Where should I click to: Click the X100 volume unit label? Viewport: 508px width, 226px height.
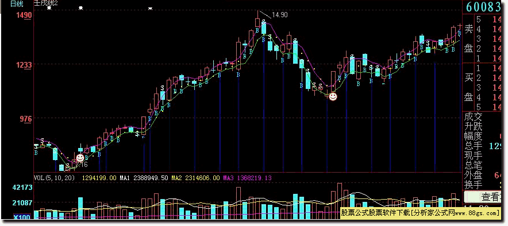[22, 217]
